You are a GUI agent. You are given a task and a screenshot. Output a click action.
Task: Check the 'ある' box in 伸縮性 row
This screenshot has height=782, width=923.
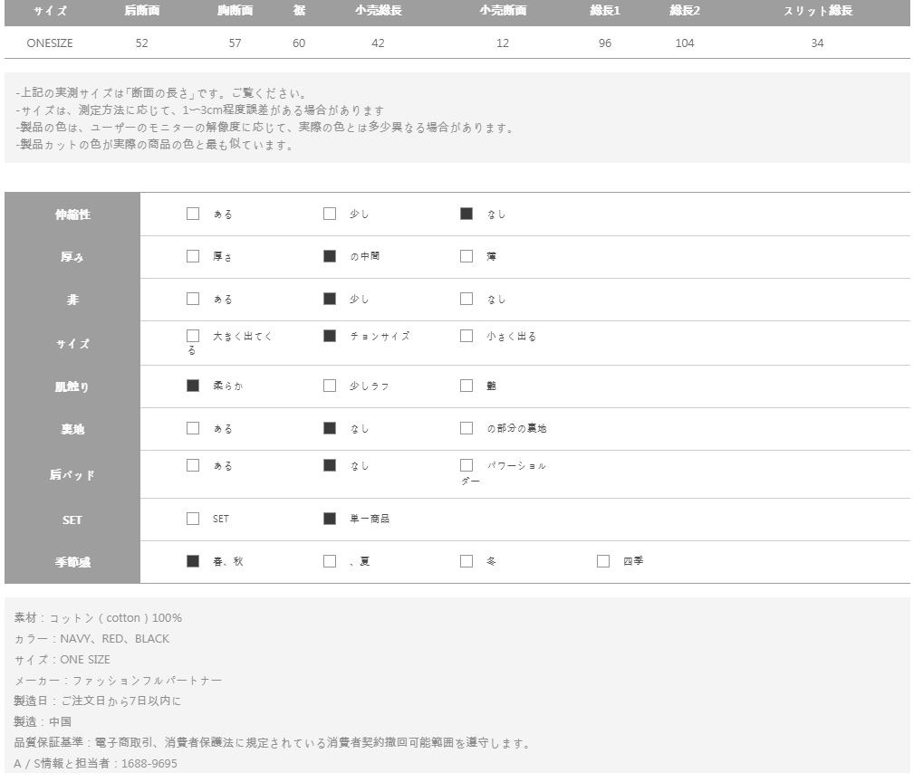point(193,215)
